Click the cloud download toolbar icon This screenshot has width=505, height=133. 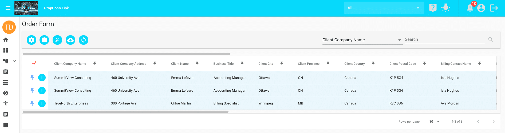[x=70, y=40]
